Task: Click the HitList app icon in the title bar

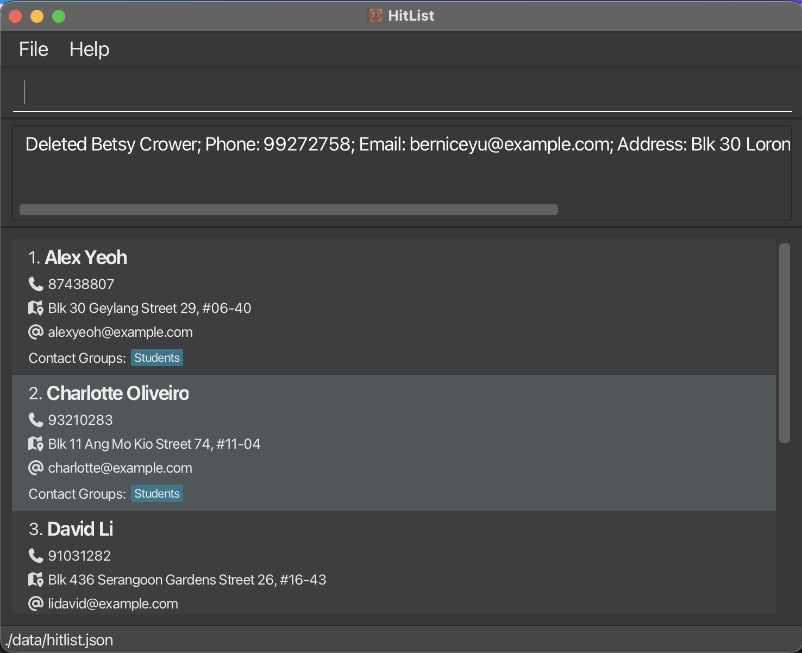Action: coord(375,15)
